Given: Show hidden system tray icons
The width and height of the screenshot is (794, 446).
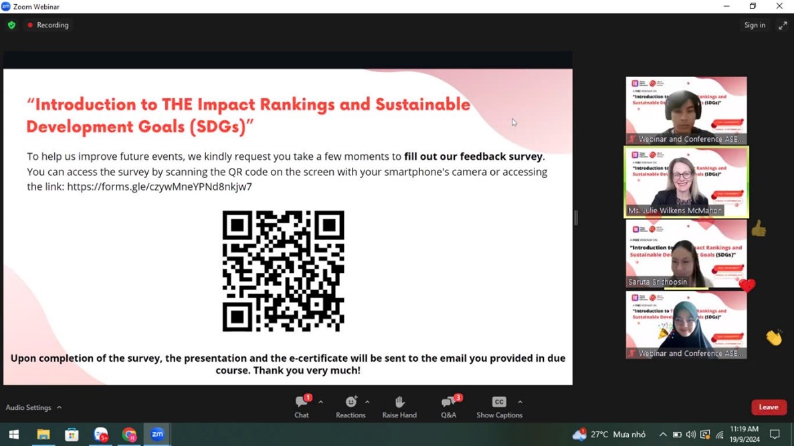Looking at the screenshot, I should pyautogui.click(x=663, y=435).
